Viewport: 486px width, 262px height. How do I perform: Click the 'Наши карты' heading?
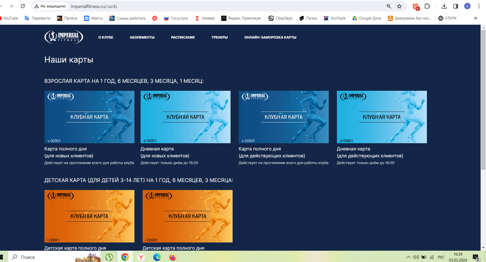tap(69, 60)
